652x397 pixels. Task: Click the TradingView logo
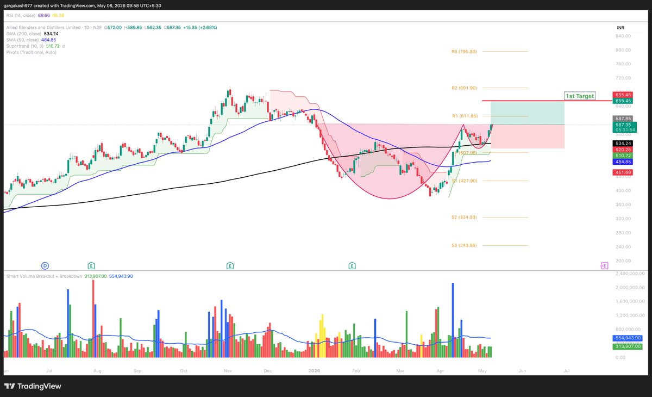(x=33, y=386)
